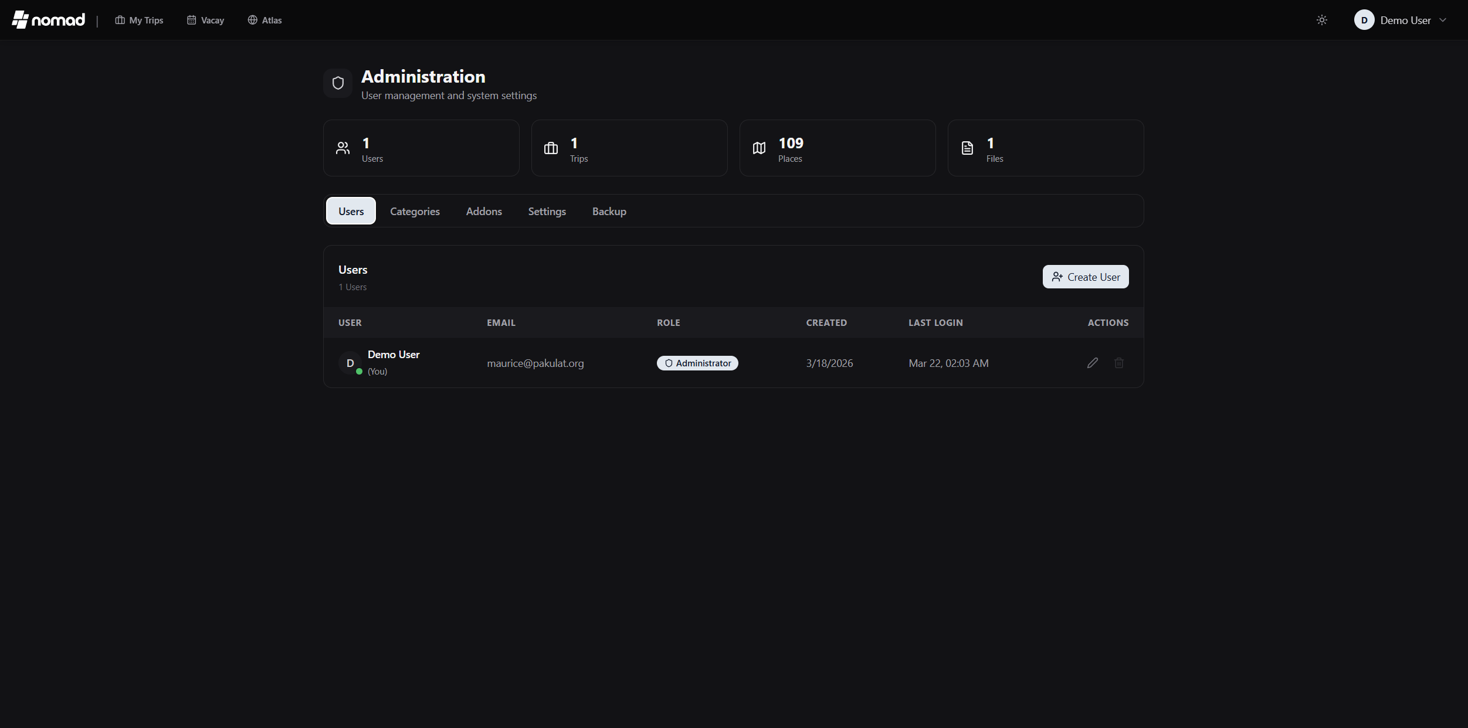The width and height of the screenshot is (1468, 728).
Task: Click the Administrator role badge
Action: tap(697, 363)
